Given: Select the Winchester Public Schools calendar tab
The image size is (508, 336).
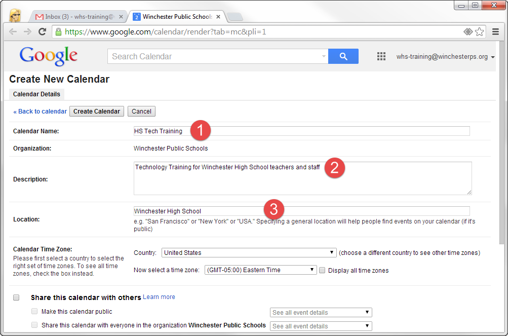Looking at the screenshot, I should point(177,17).
